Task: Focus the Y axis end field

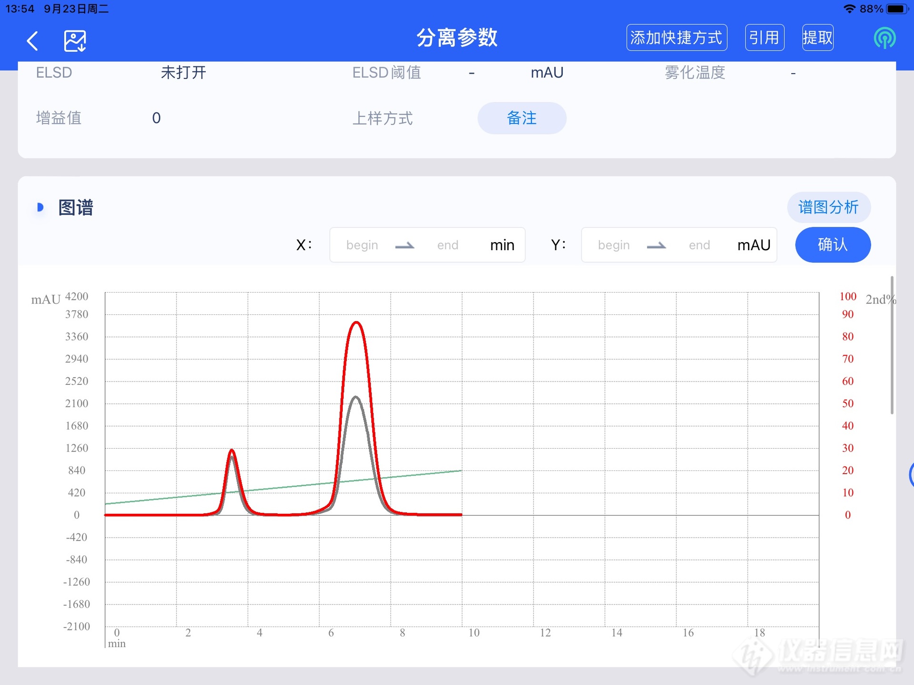Action: (699, 245)
